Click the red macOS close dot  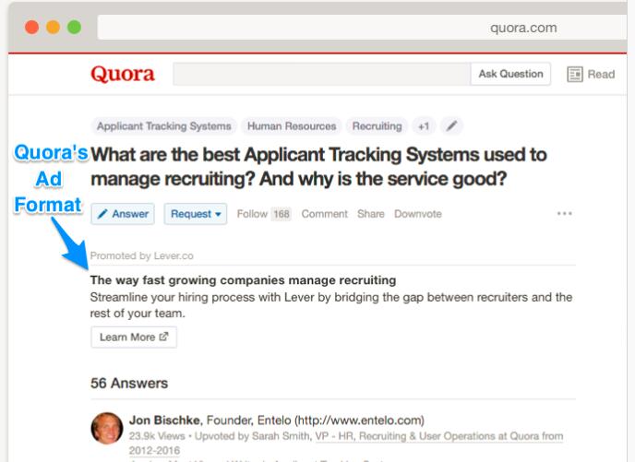coord(32,27)
